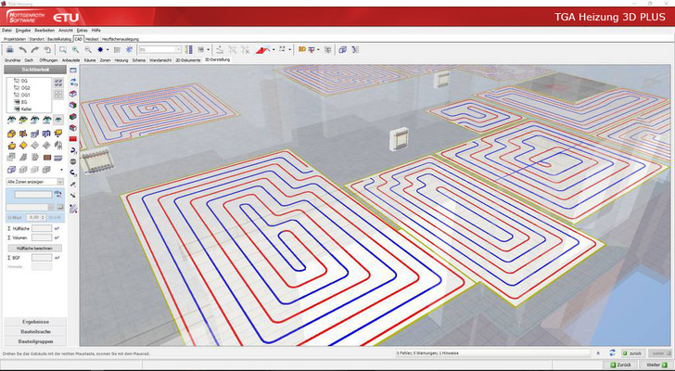Viewport: 675px width, 371px height.
Task: Click the blue rotate arrows sidebar icon
Action: [73, 82]
